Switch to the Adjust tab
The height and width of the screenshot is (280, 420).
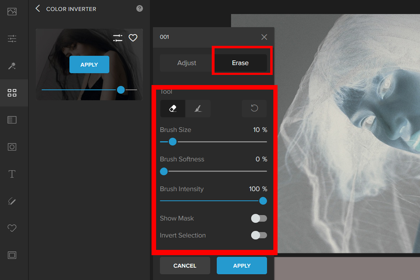click(187, 63)
